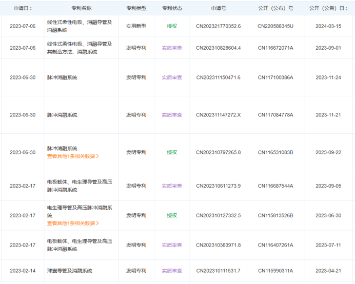
Task: Expand related data under 电生理导管及高压脉冲消融系统
Action: [x=73, y=223]
